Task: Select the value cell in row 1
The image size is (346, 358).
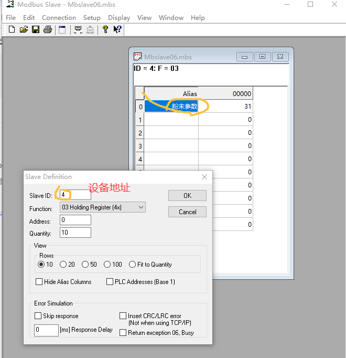Action: coord(225,120)
